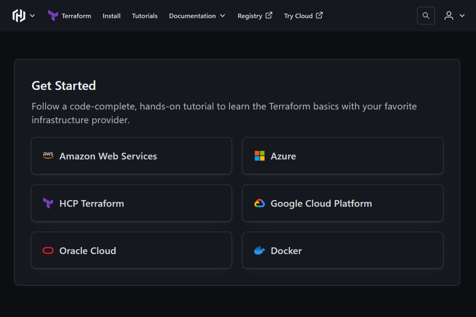Expand the account chevron dropdown
The height and width of the screenshot is (317, 476).
coord(462,15)
